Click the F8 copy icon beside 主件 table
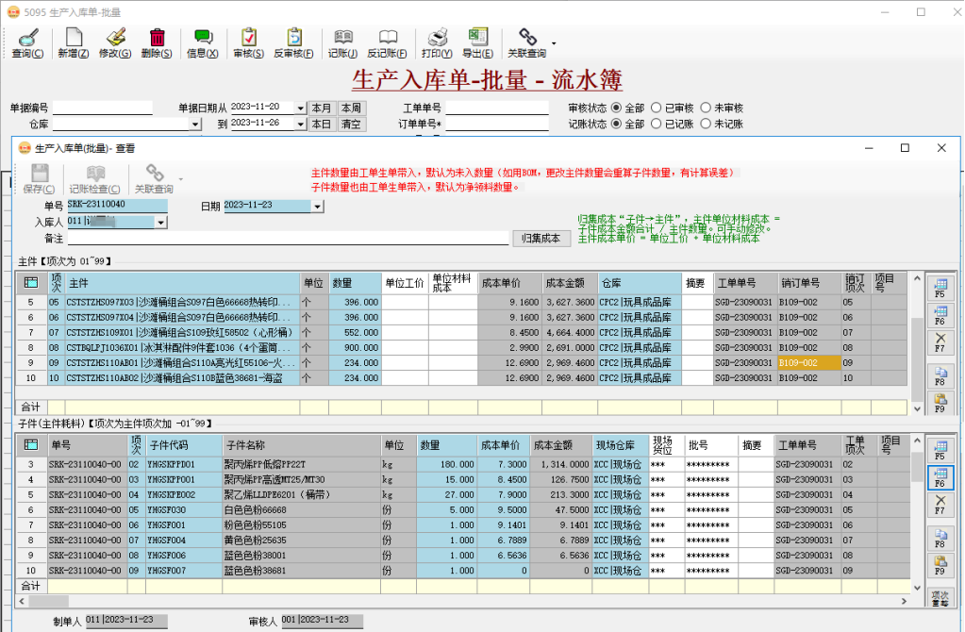The image size is (965, 632). coord(940,375)
